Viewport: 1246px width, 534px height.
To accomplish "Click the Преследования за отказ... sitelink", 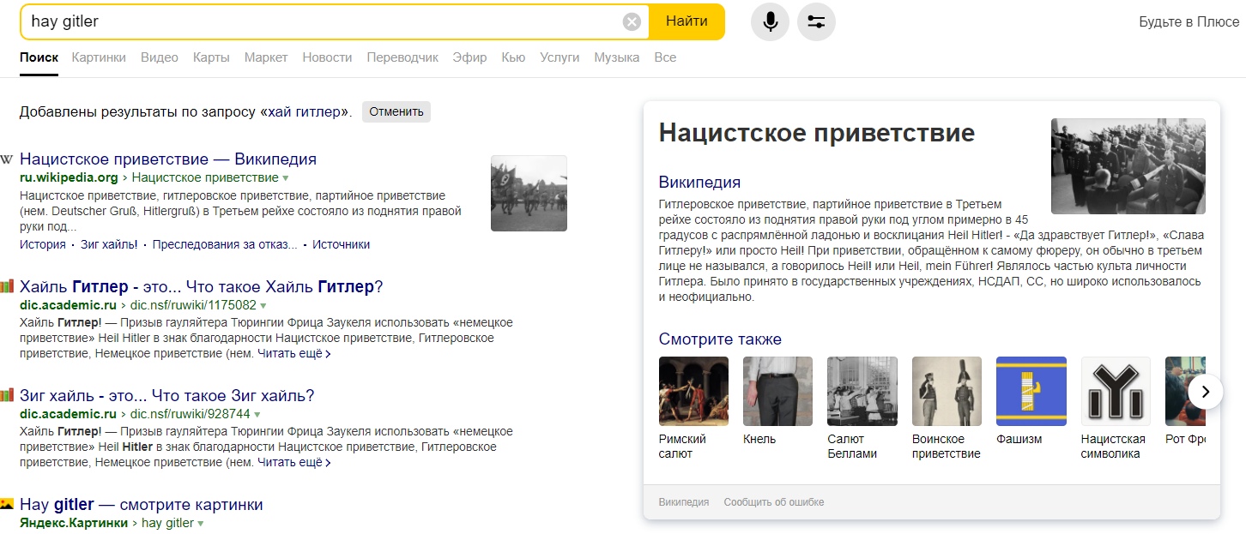I will point(225,244).
